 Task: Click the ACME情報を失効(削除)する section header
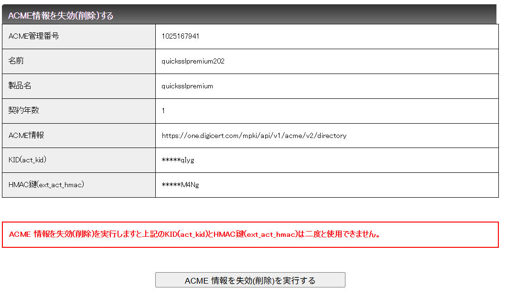[61, 16]
